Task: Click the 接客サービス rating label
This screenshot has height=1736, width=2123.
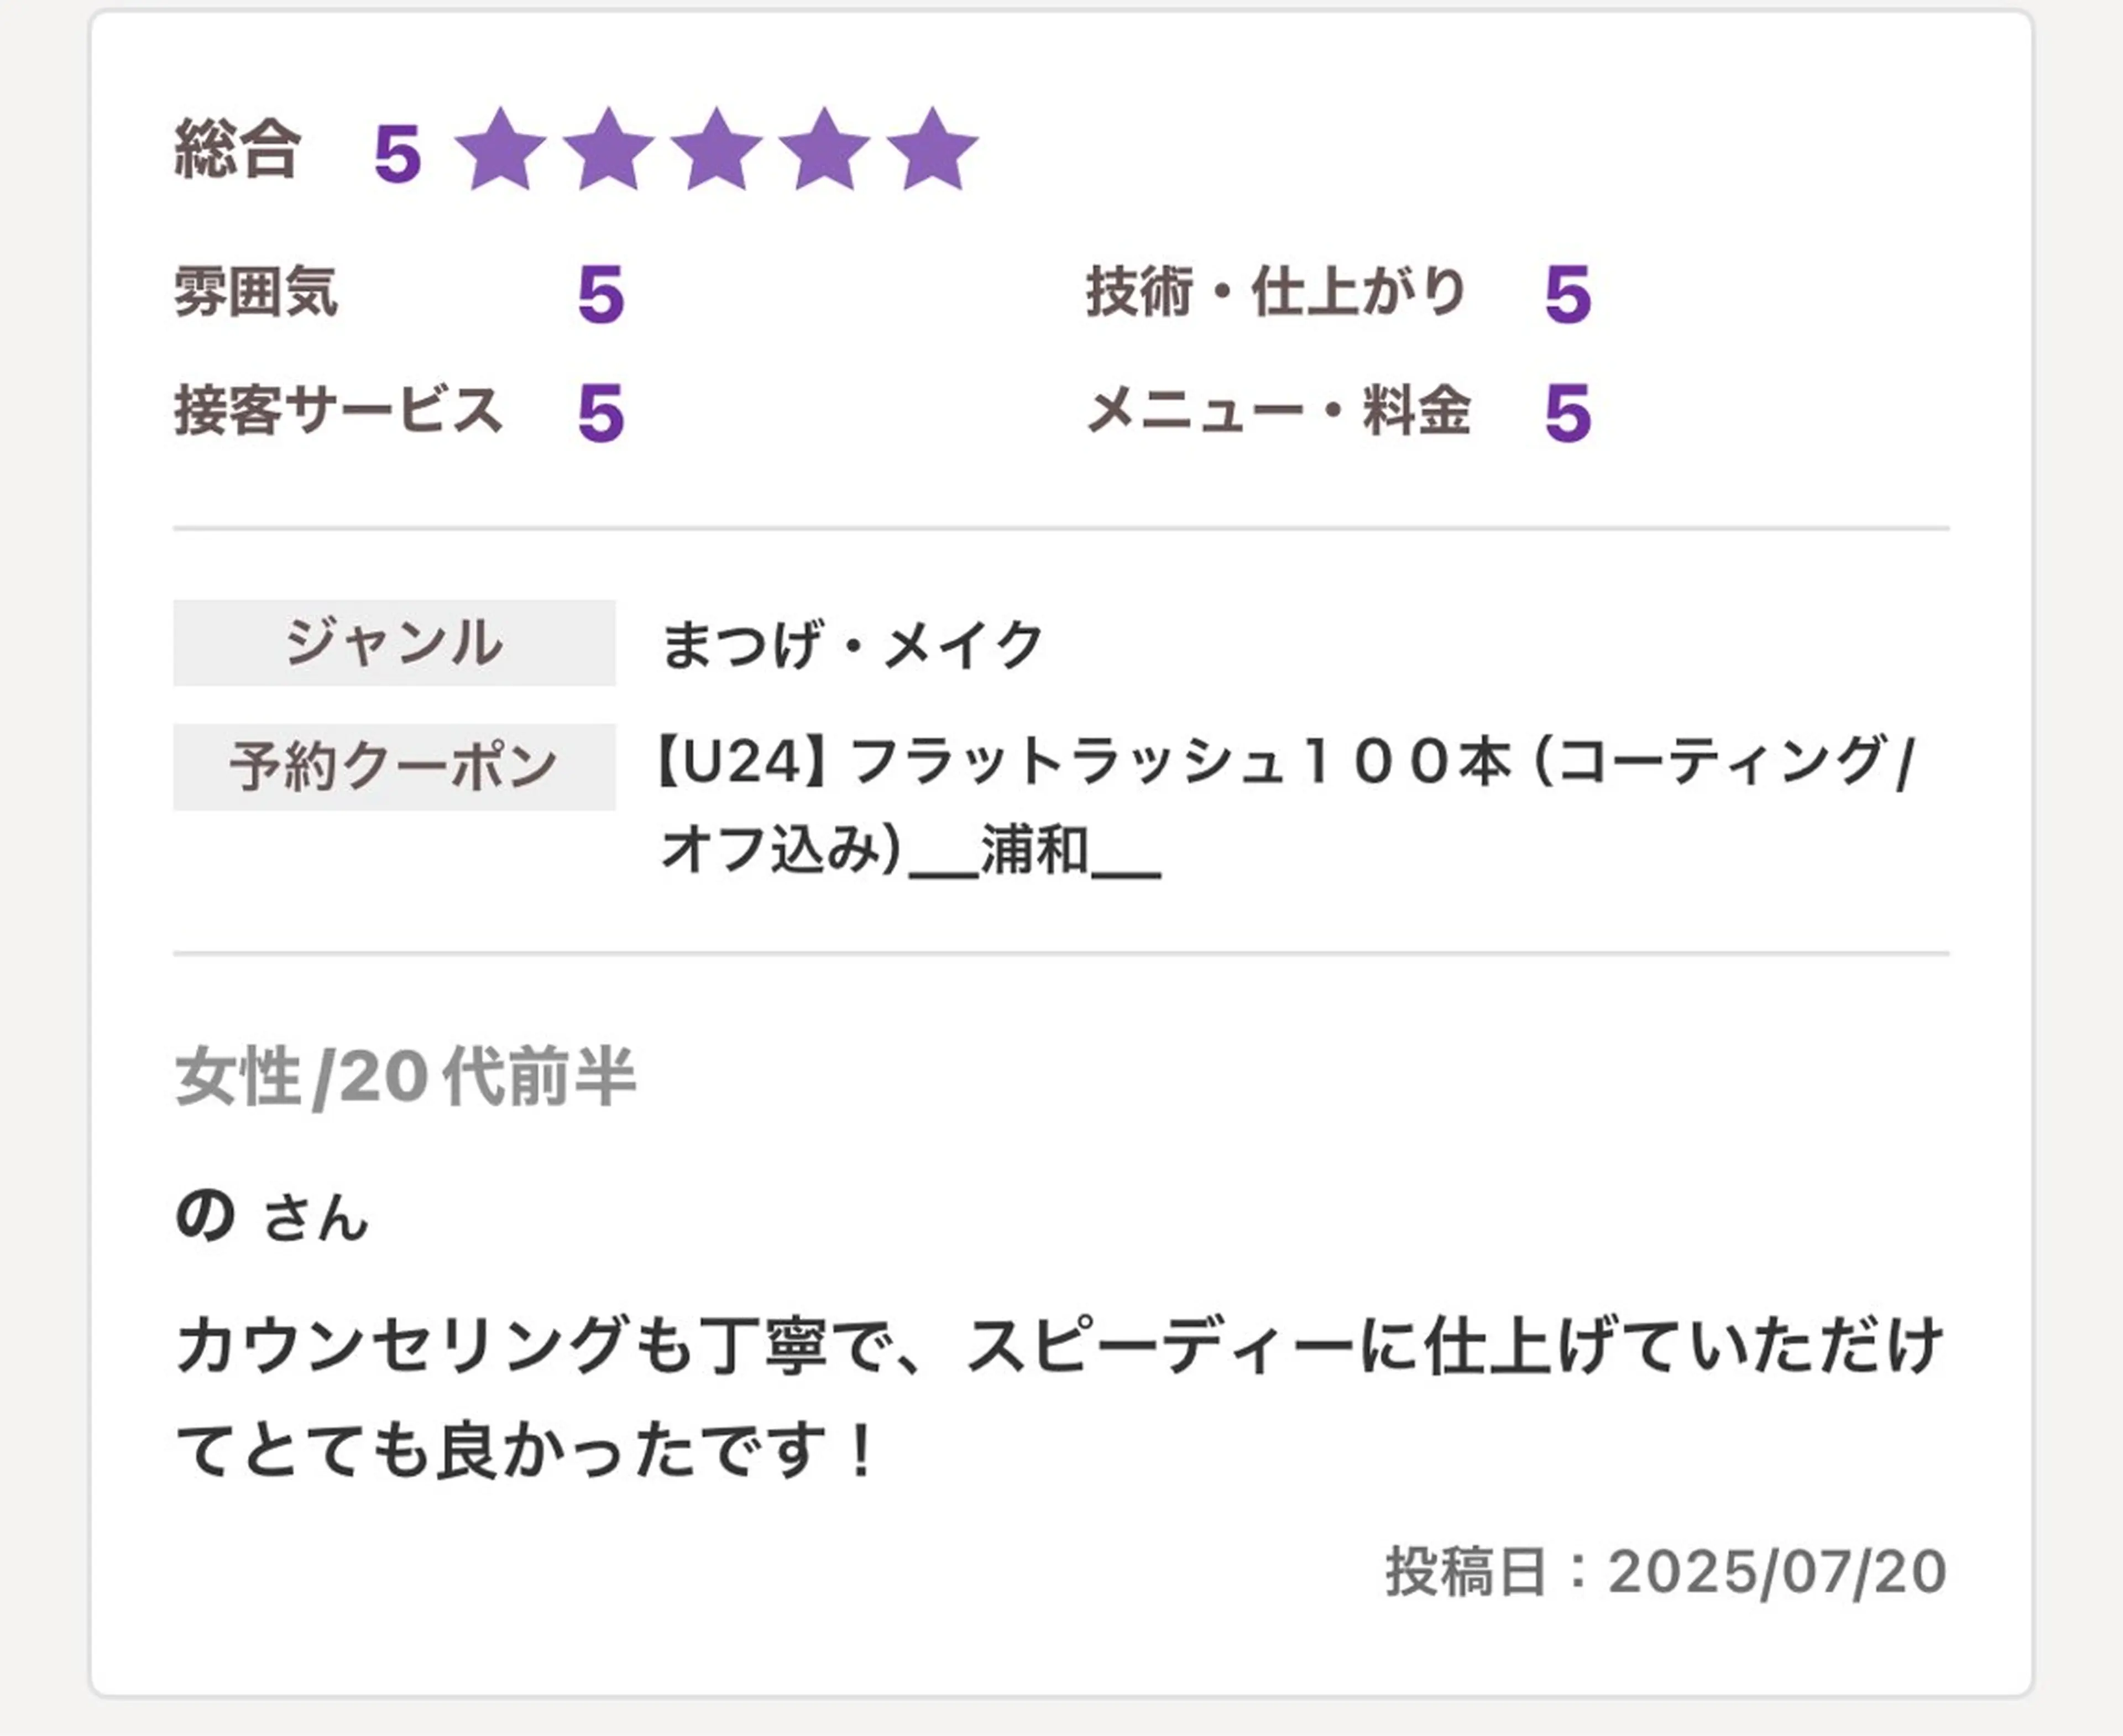Action: click(338, 411)
